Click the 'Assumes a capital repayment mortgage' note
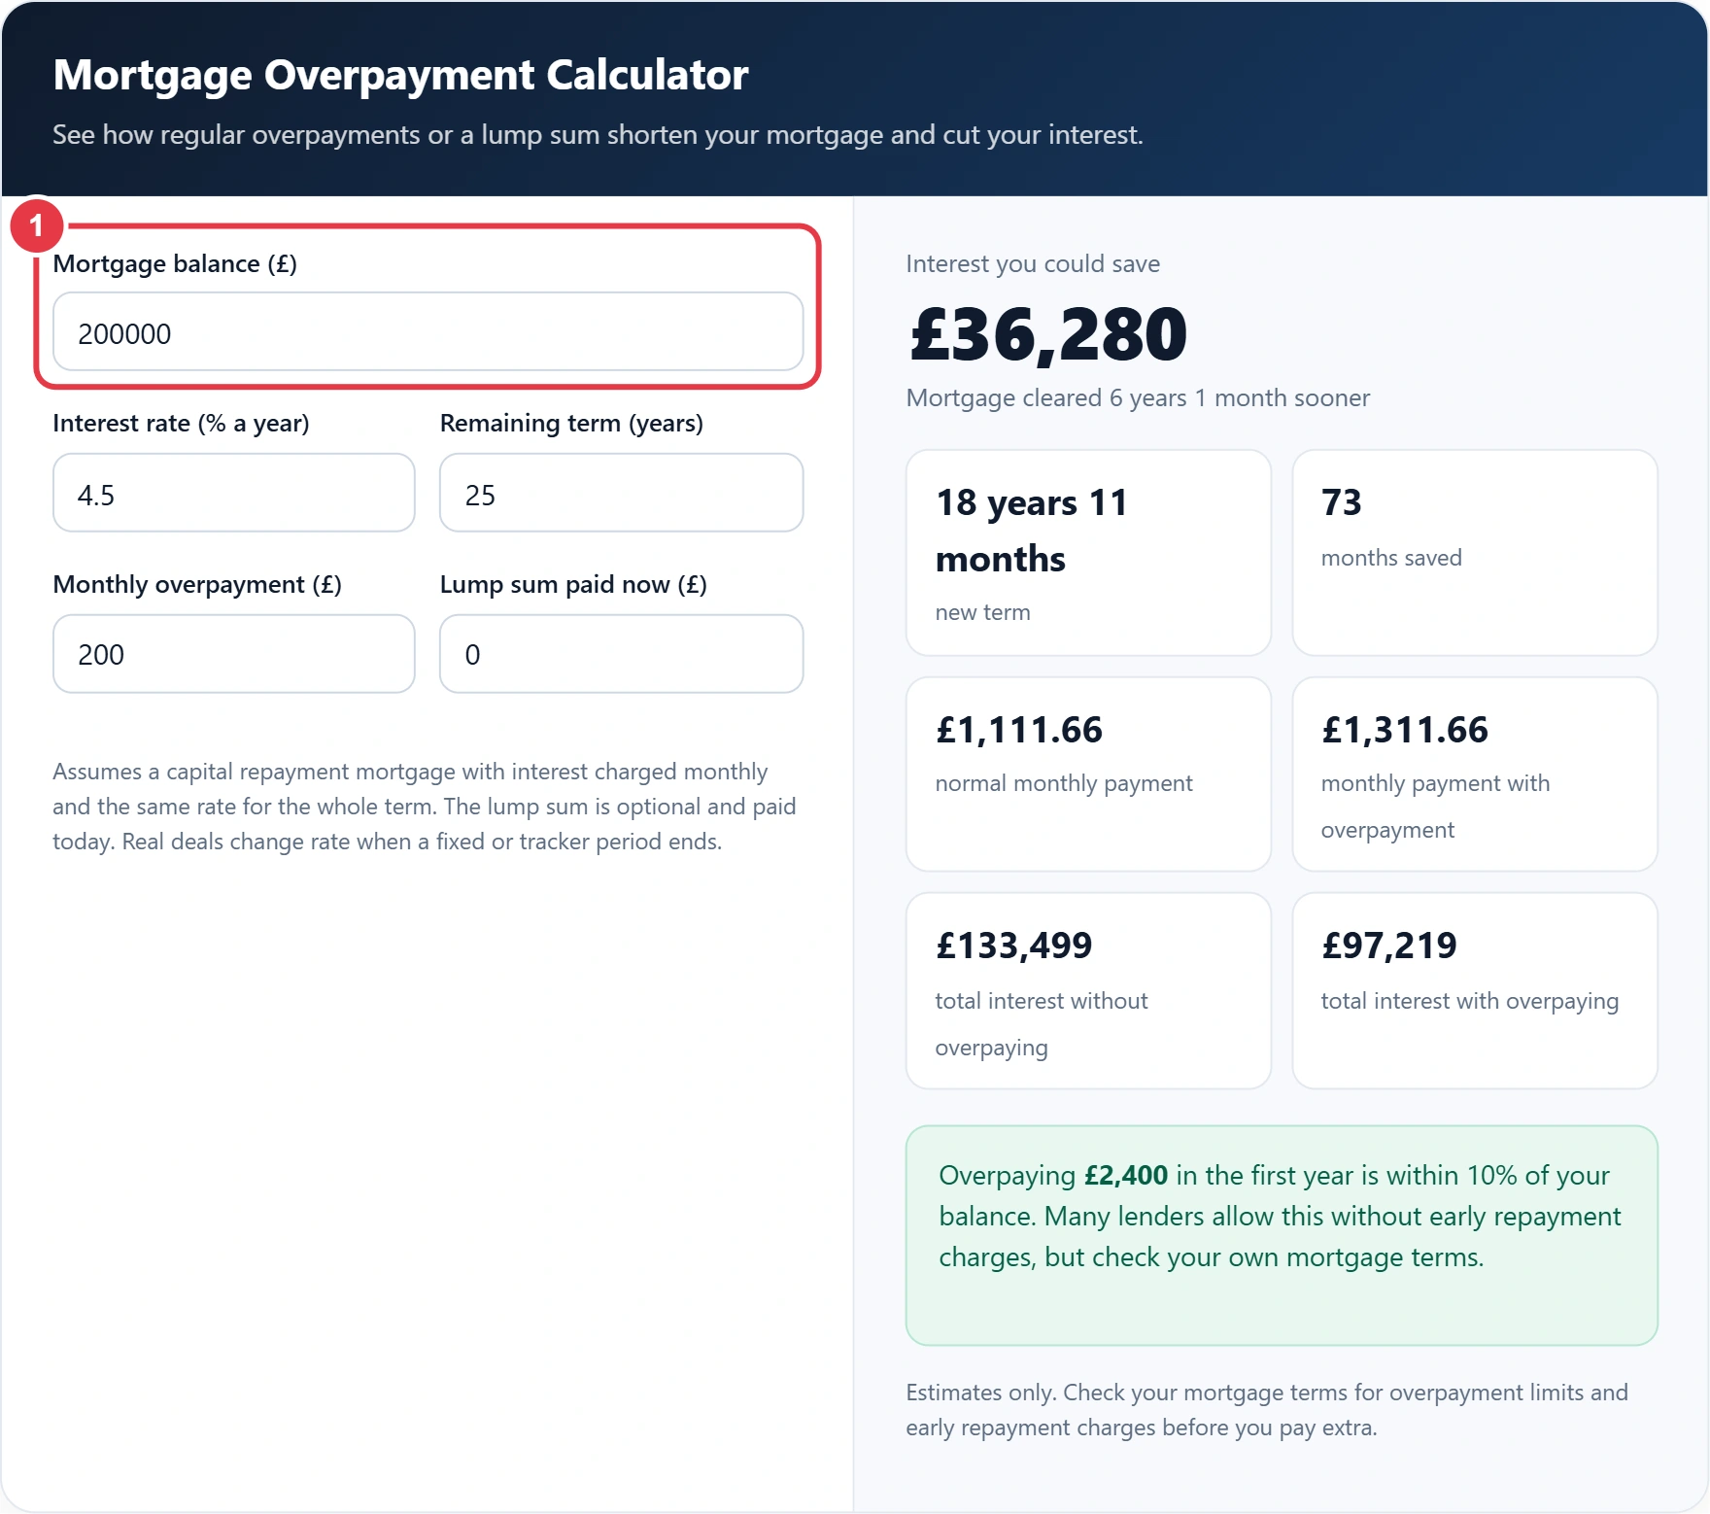1710x1514 pixels. point(425,807)
